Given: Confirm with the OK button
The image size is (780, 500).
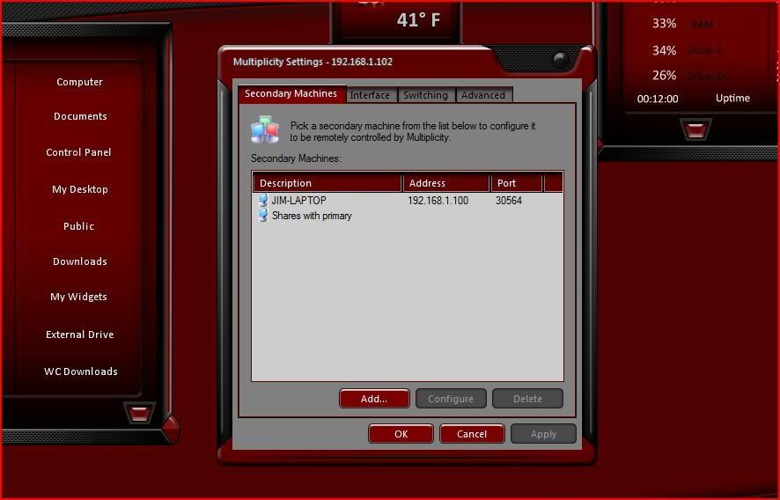Looking at the screenshot, I should [x=401, y=434].
